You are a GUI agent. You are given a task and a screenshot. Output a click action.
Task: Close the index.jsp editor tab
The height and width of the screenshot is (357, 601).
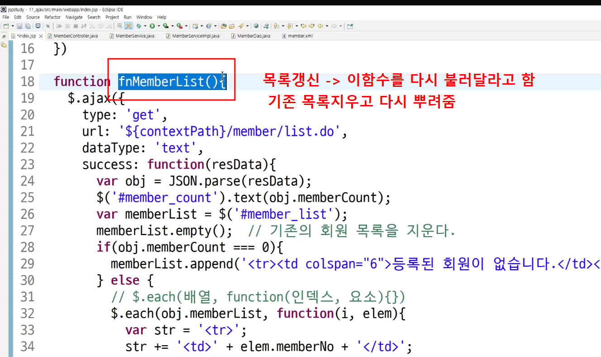pos(41,36)
